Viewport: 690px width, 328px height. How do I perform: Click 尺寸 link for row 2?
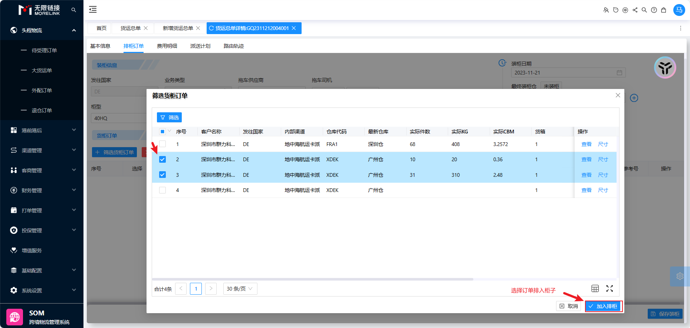click(x=603, y=159)
